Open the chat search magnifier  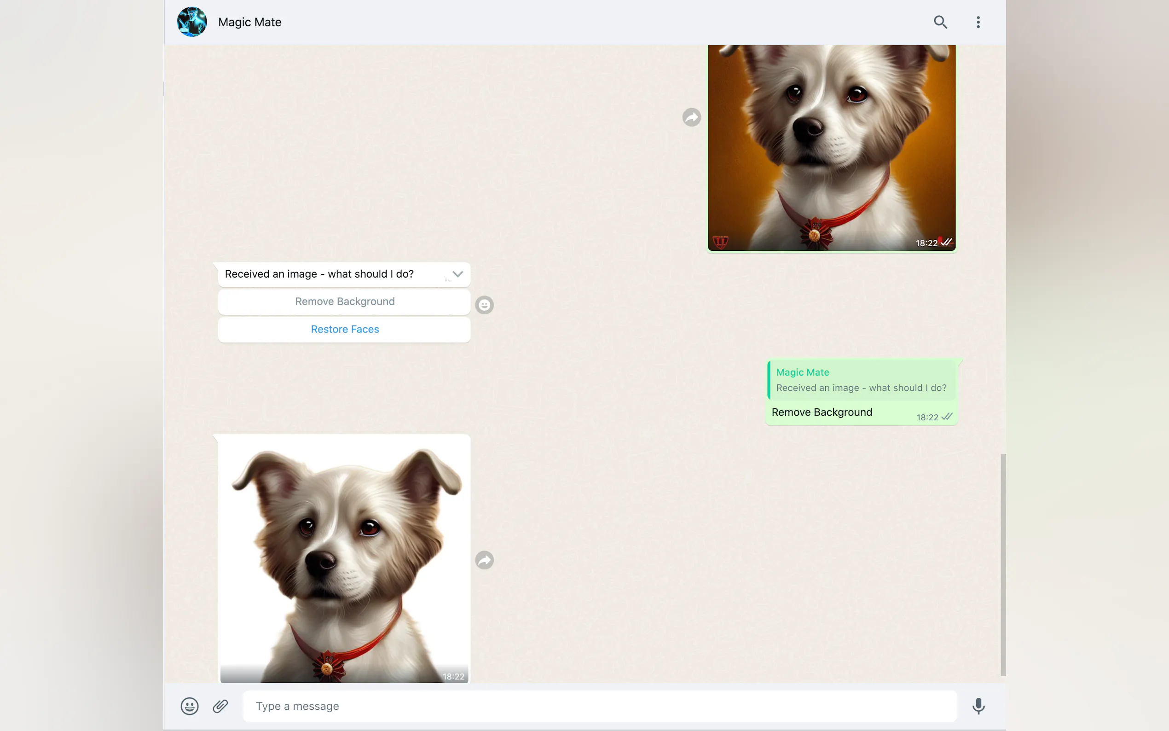coord(940,22)
